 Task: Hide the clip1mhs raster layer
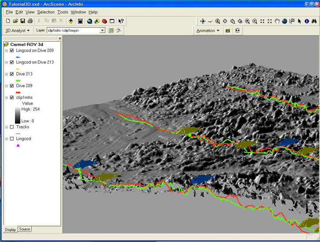coord(12,98)
